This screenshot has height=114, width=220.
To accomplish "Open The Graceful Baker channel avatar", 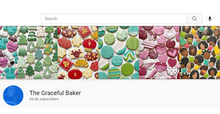I will pos(13,96).
